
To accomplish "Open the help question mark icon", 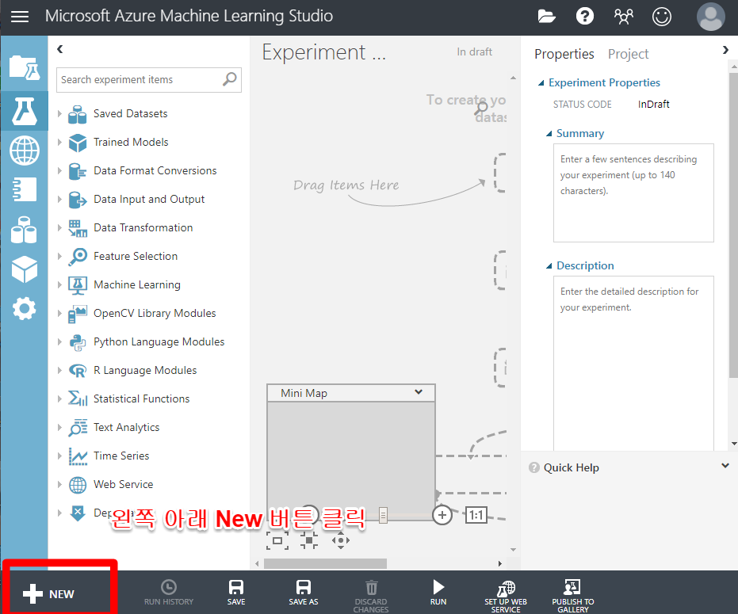I will (x=584, y=17).
